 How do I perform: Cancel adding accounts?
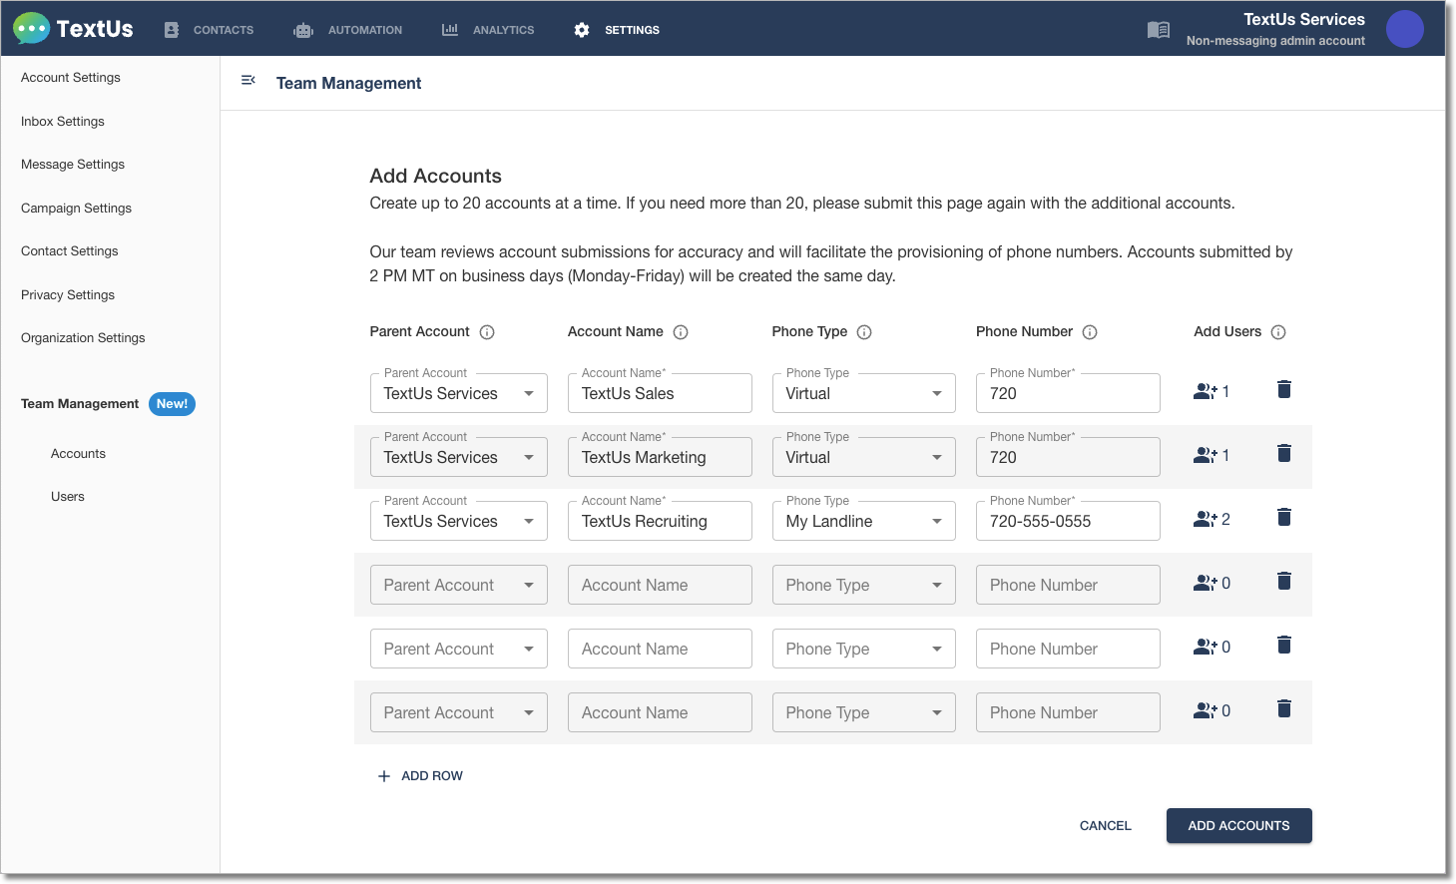tap(1106, 826)
